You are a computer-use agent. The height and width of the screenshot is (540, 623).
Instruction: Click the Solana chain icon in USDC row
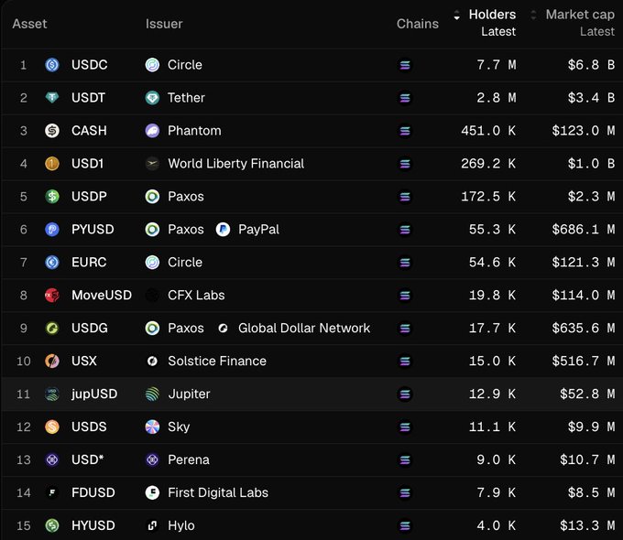point(405,65)
